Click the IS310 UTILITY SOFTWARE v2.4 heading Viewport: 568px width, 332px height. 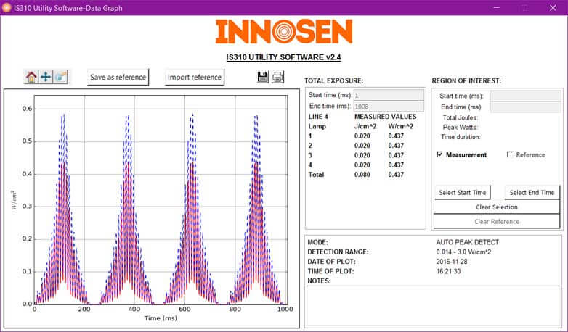point(284,57)
